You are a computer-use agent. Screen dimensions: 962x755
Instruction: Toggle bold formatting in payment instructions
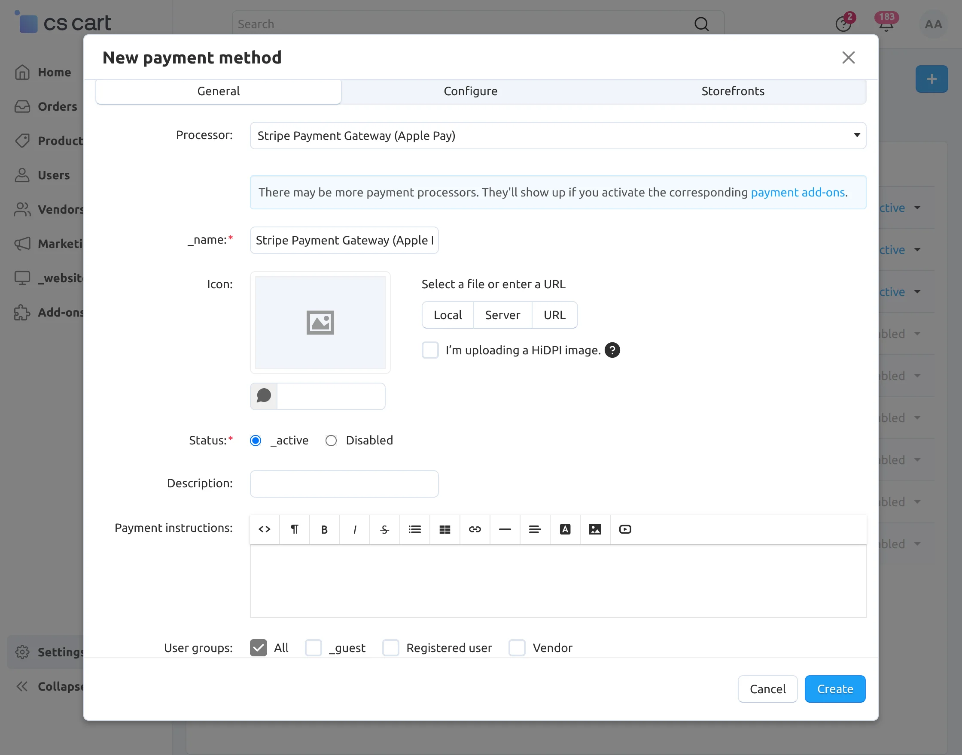click(x=324, y=529)
